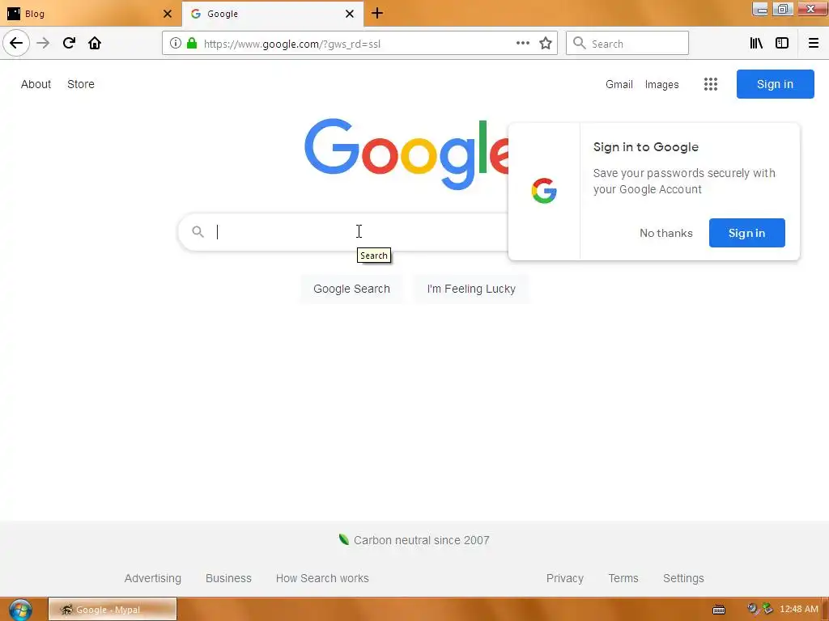The width and height of the screenshot is (829, 621).
Task: Open the Gmail link
Action: 619,84
